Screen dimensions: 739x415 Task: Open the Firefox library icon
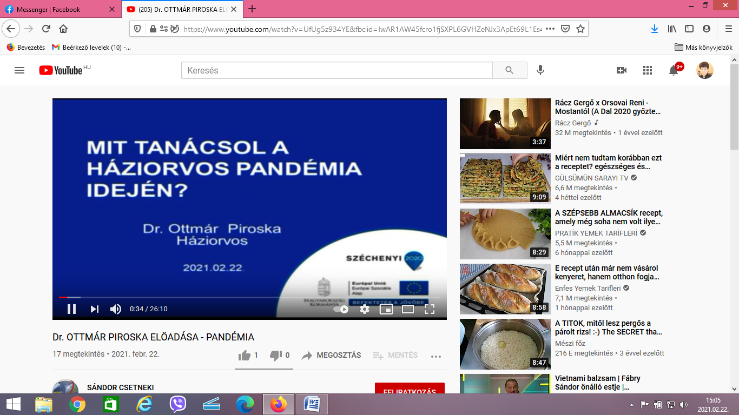click(x=672, y=29)
